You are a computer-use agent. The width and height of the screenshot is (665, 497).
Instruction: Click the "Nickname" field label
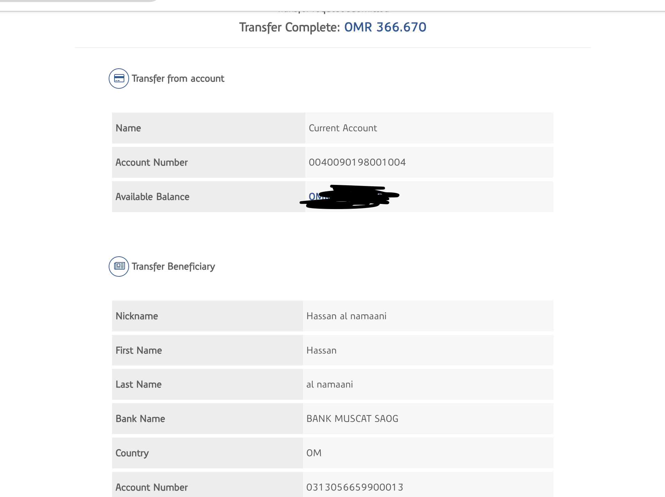pos(137,316)
